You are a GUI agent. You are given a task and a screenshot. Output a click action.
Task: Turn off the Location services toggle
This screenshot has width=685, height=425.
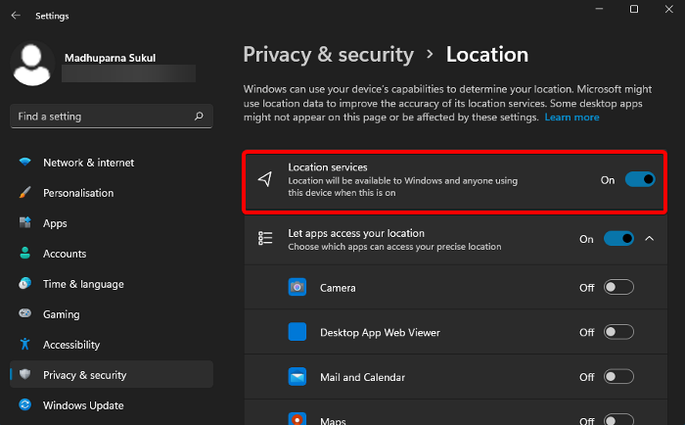639,180
